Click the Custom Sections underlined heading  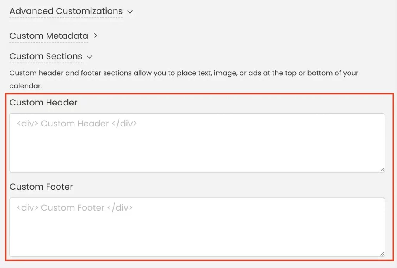[45, 56]
